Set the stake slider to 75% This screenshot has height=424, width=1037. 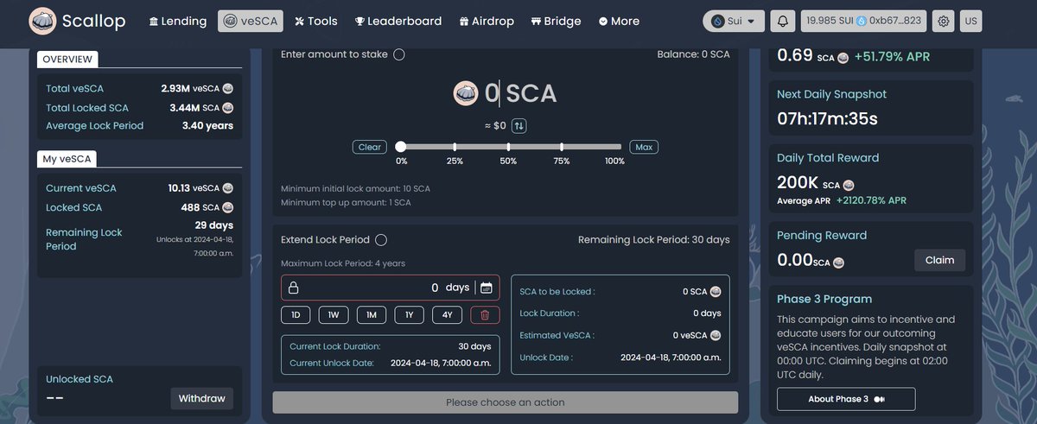pyautogui.click(x=562, y=147)
